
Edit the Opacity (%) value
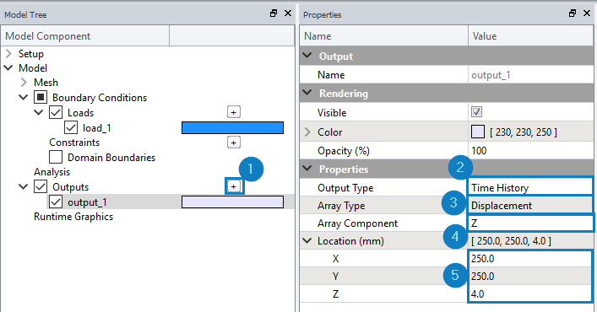coord(531,150)
